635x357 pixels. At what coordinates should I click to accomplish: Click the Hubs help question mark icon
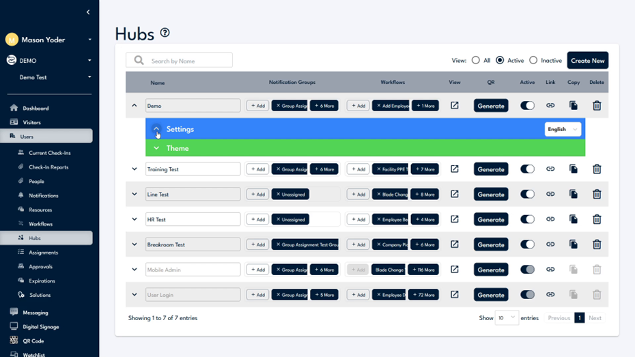pos(165,33)
